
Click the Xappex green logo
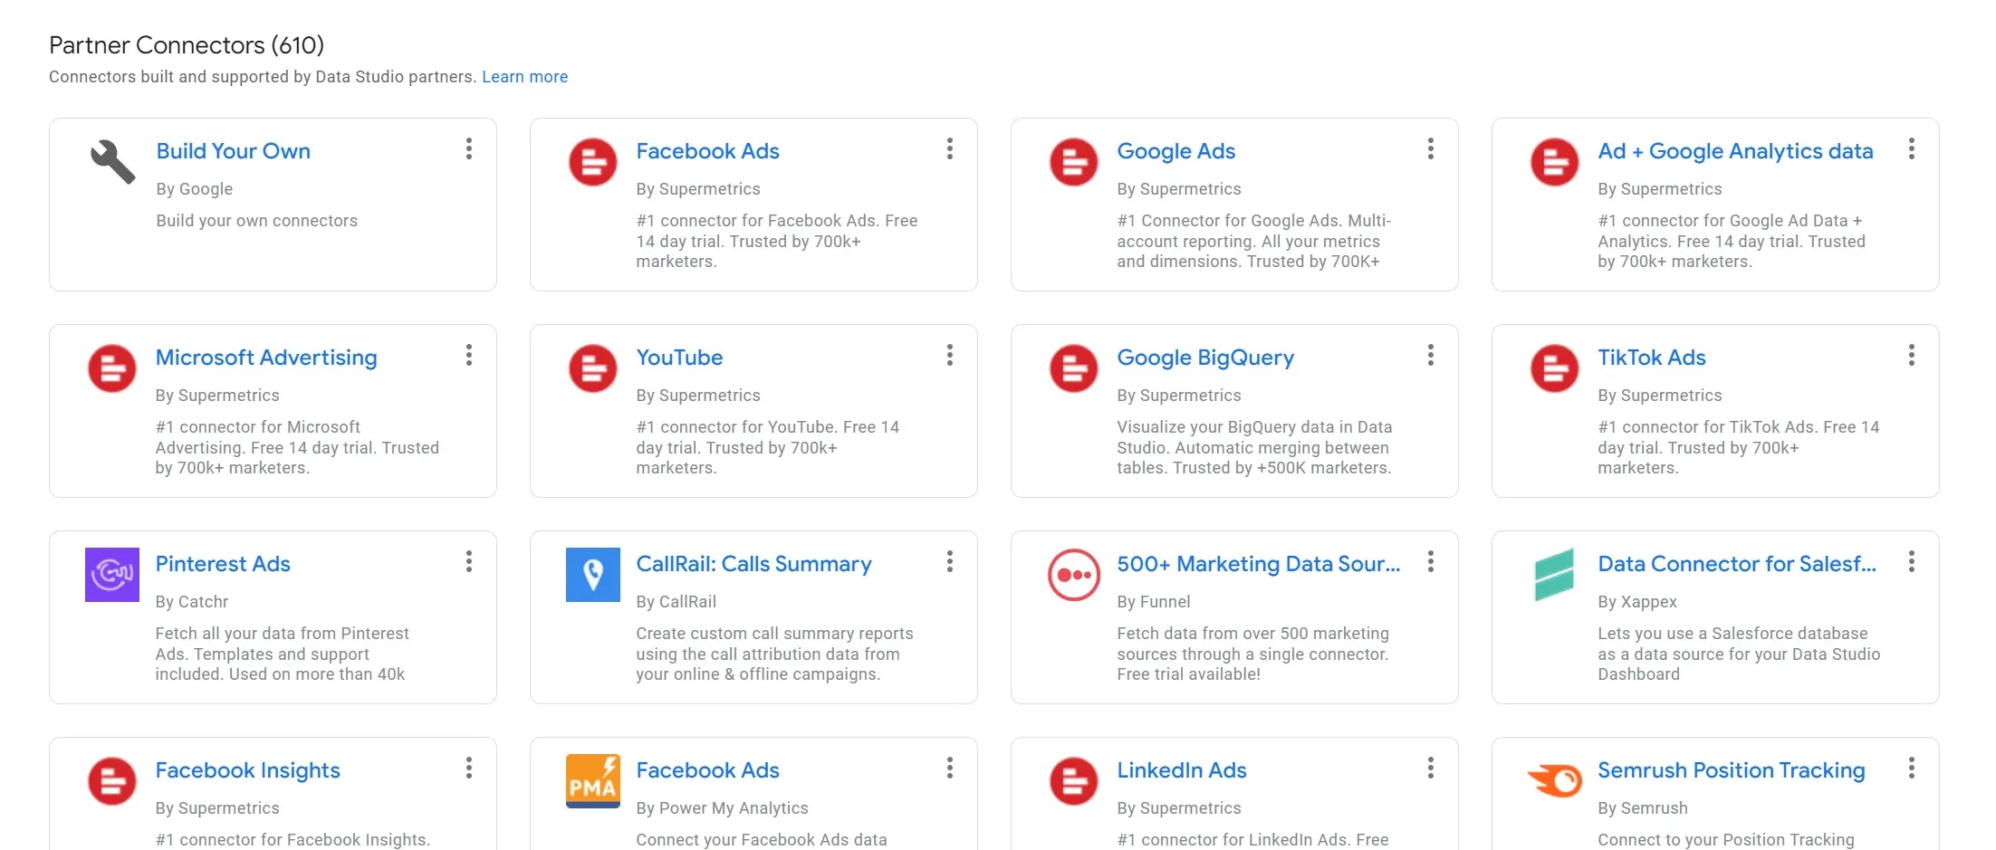tap(1555, 575)
